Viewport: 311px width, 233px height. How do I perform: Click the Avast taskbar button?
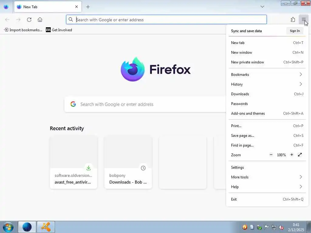46,227
